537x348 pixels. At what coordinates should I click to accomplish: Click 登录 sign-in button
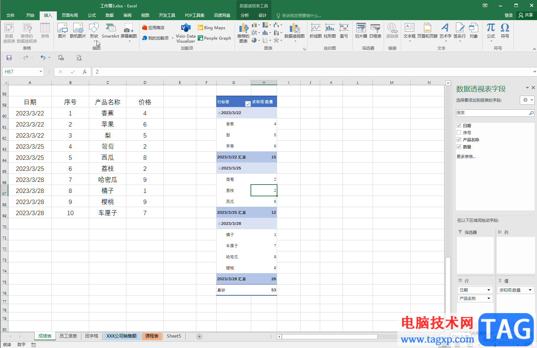(509, 15)
